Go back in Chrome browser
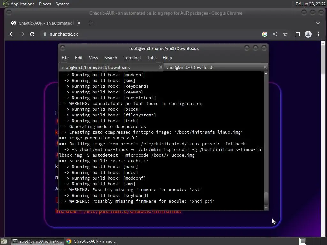 click(x=12, y=34)
